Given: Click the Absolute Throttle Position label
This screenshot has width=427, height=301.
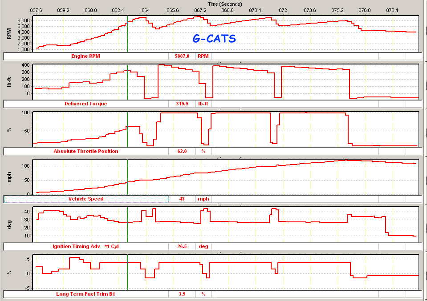Looking at the screenshot, I should tap(86, 151).
